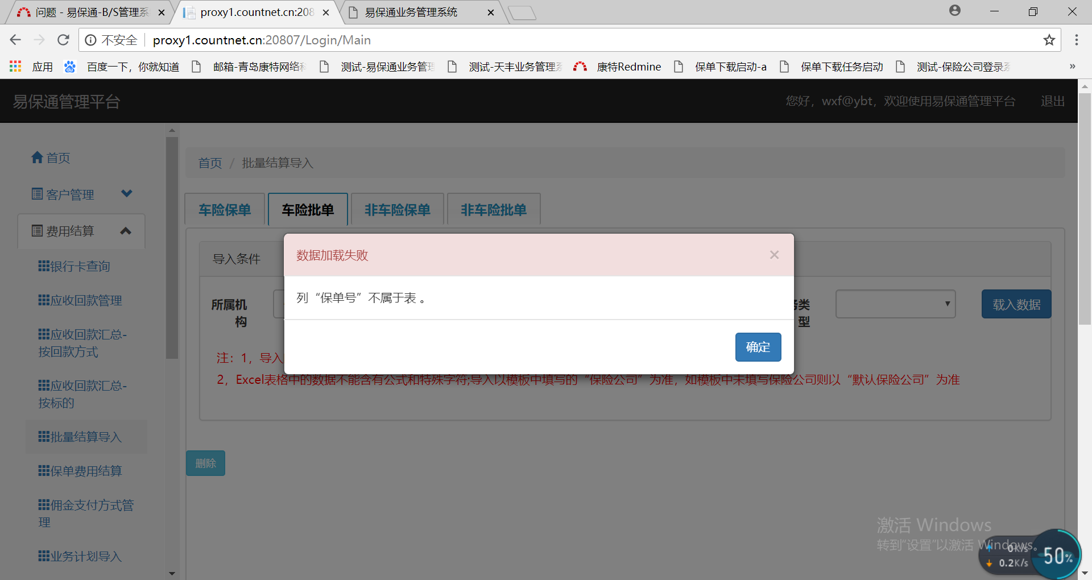Image resolution: width=1092 pixels, height=580 pixels.
Task: Click the 不安全 site info icon
Action: 90,40
